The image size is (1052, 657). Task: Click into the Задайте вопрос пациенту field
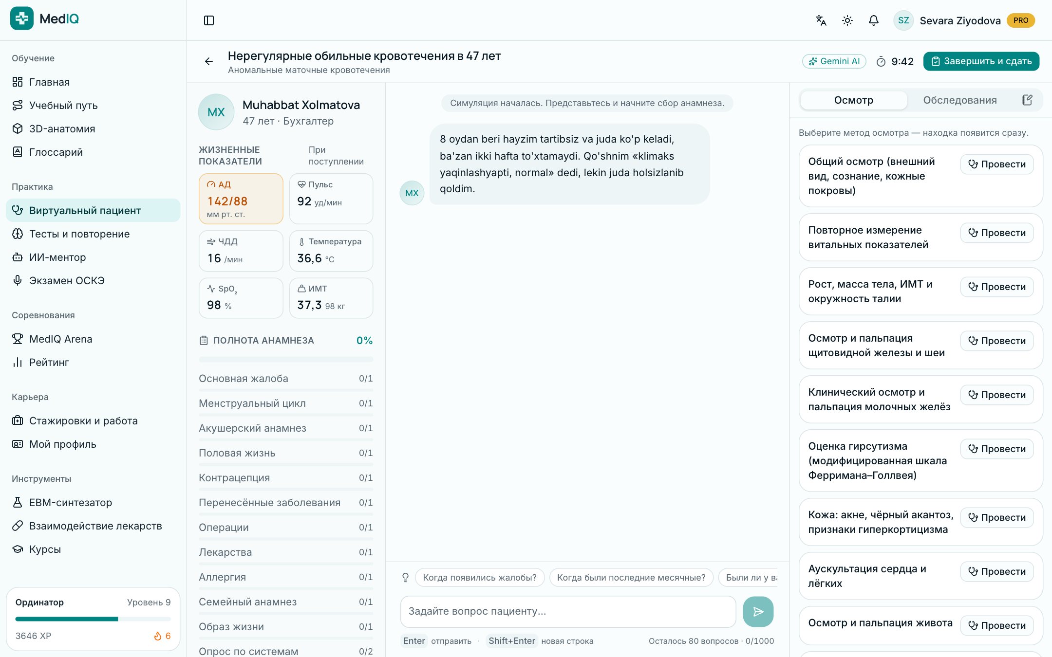pyautogui.click(x=568, y=612)
